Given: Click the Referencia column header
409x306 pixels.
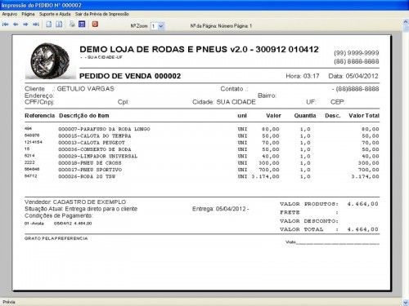Looking at the screenshot, I should (x=40, y=116).
